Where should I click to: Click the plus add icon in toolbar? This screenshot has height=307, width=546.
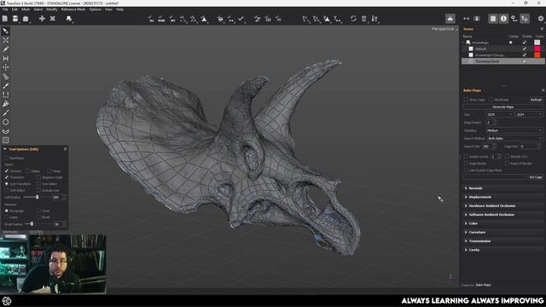pos(42,19)
